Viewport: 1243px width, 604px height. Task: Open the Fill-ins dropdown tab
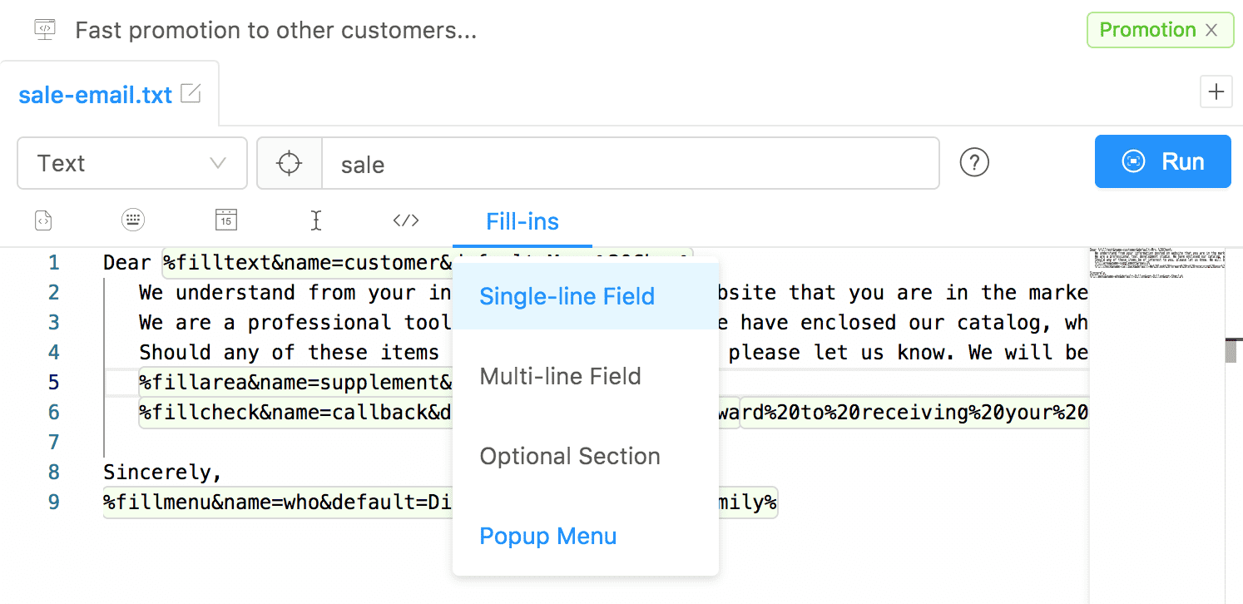point(522,221)
